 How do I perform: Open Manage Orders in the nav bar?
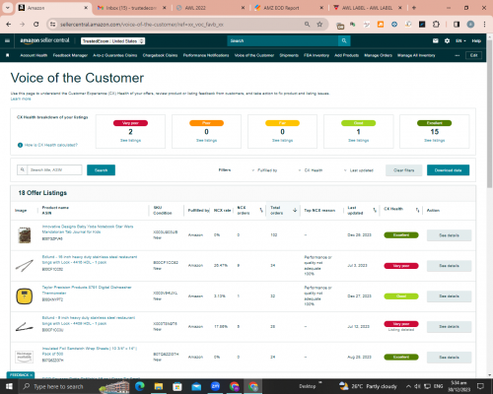378,55
